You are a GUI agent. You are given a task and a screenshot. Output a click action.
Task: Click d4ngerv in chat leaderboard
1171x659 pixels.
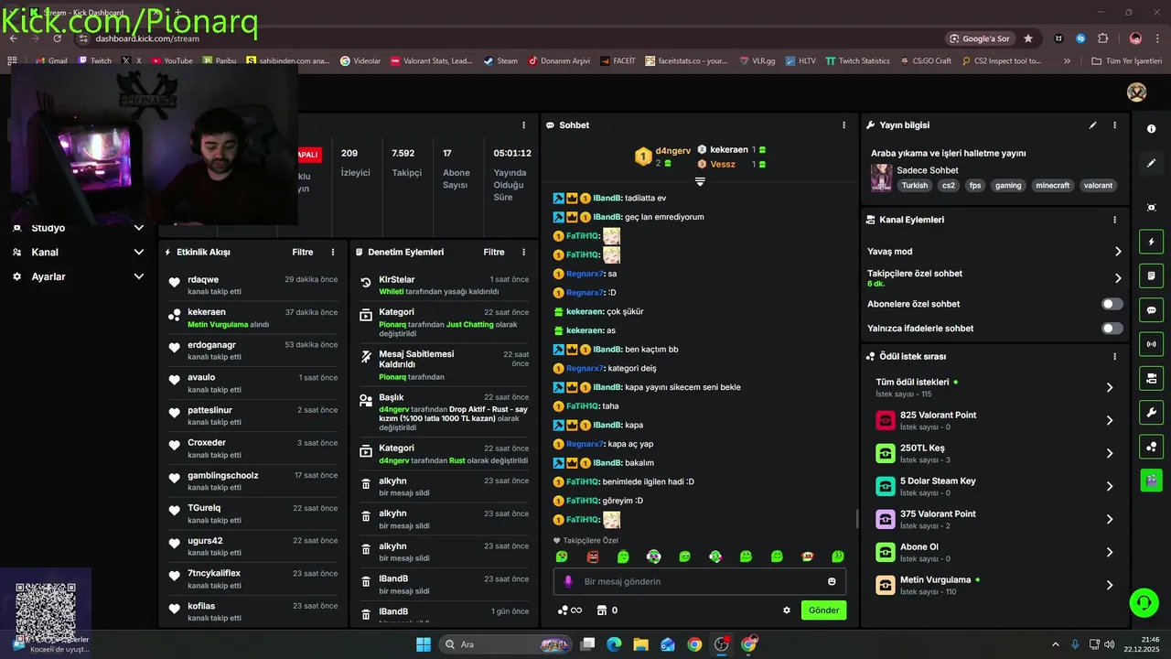(x=673, y=150)
